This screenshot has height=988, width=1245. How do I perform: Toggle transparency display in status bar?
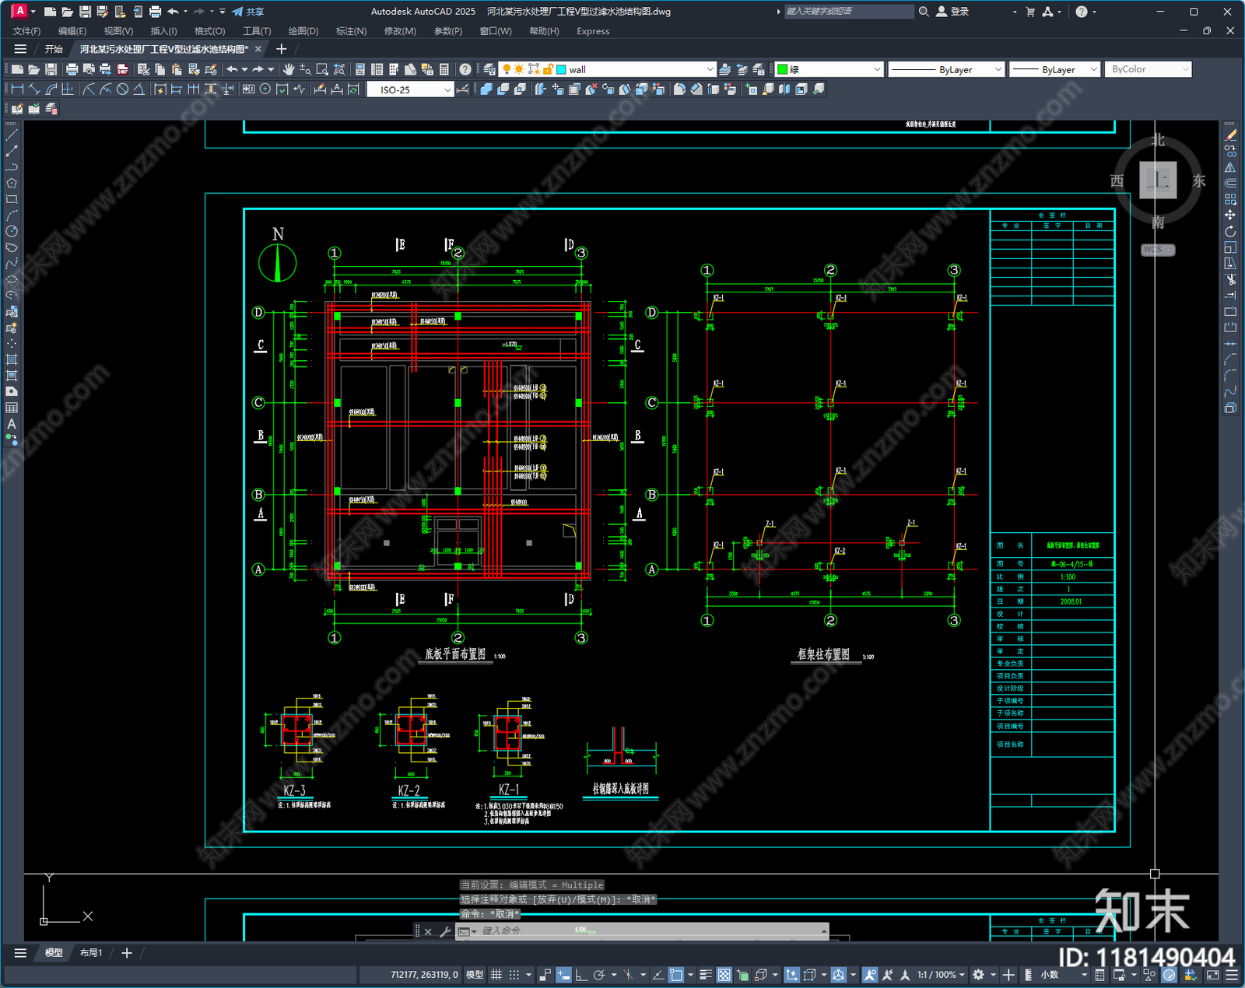point(724,975)
